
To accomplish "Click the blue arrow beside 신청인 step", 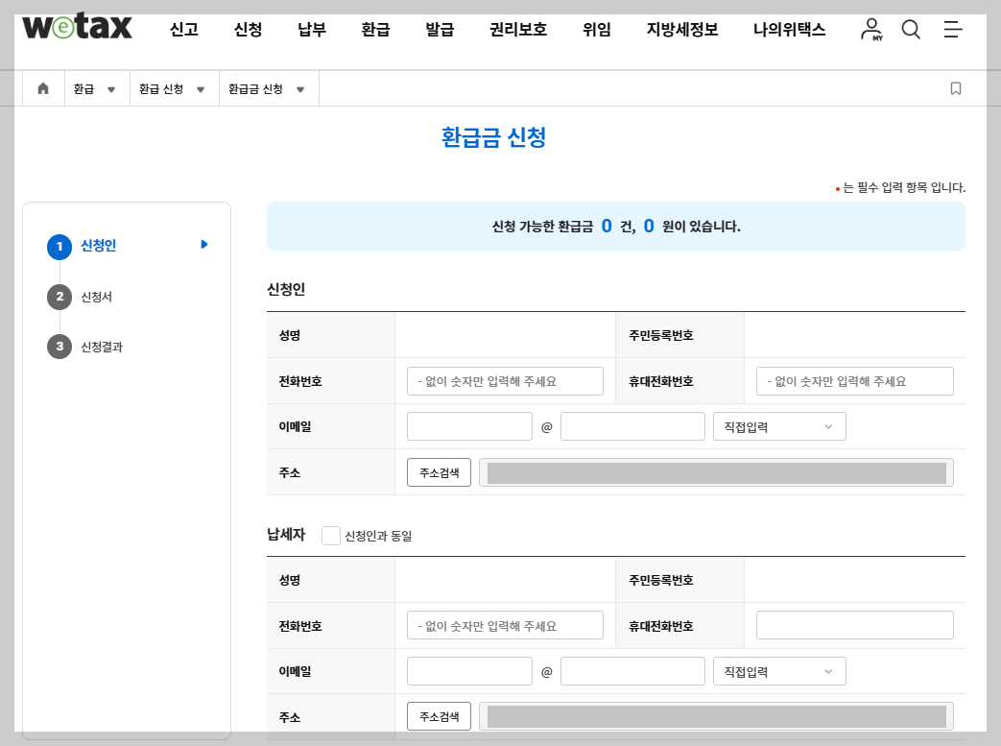I will pyautogui.click(x=203, y=245).
